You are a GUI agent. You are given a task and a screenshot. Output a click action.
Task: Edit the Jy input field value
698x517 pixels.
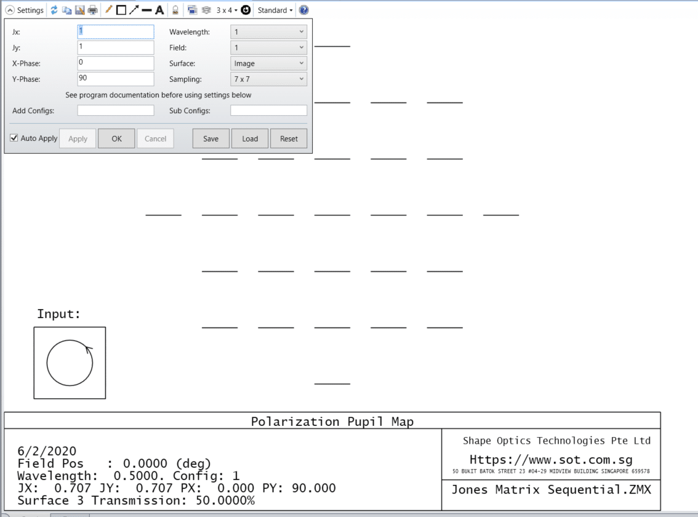click(115, 47)
